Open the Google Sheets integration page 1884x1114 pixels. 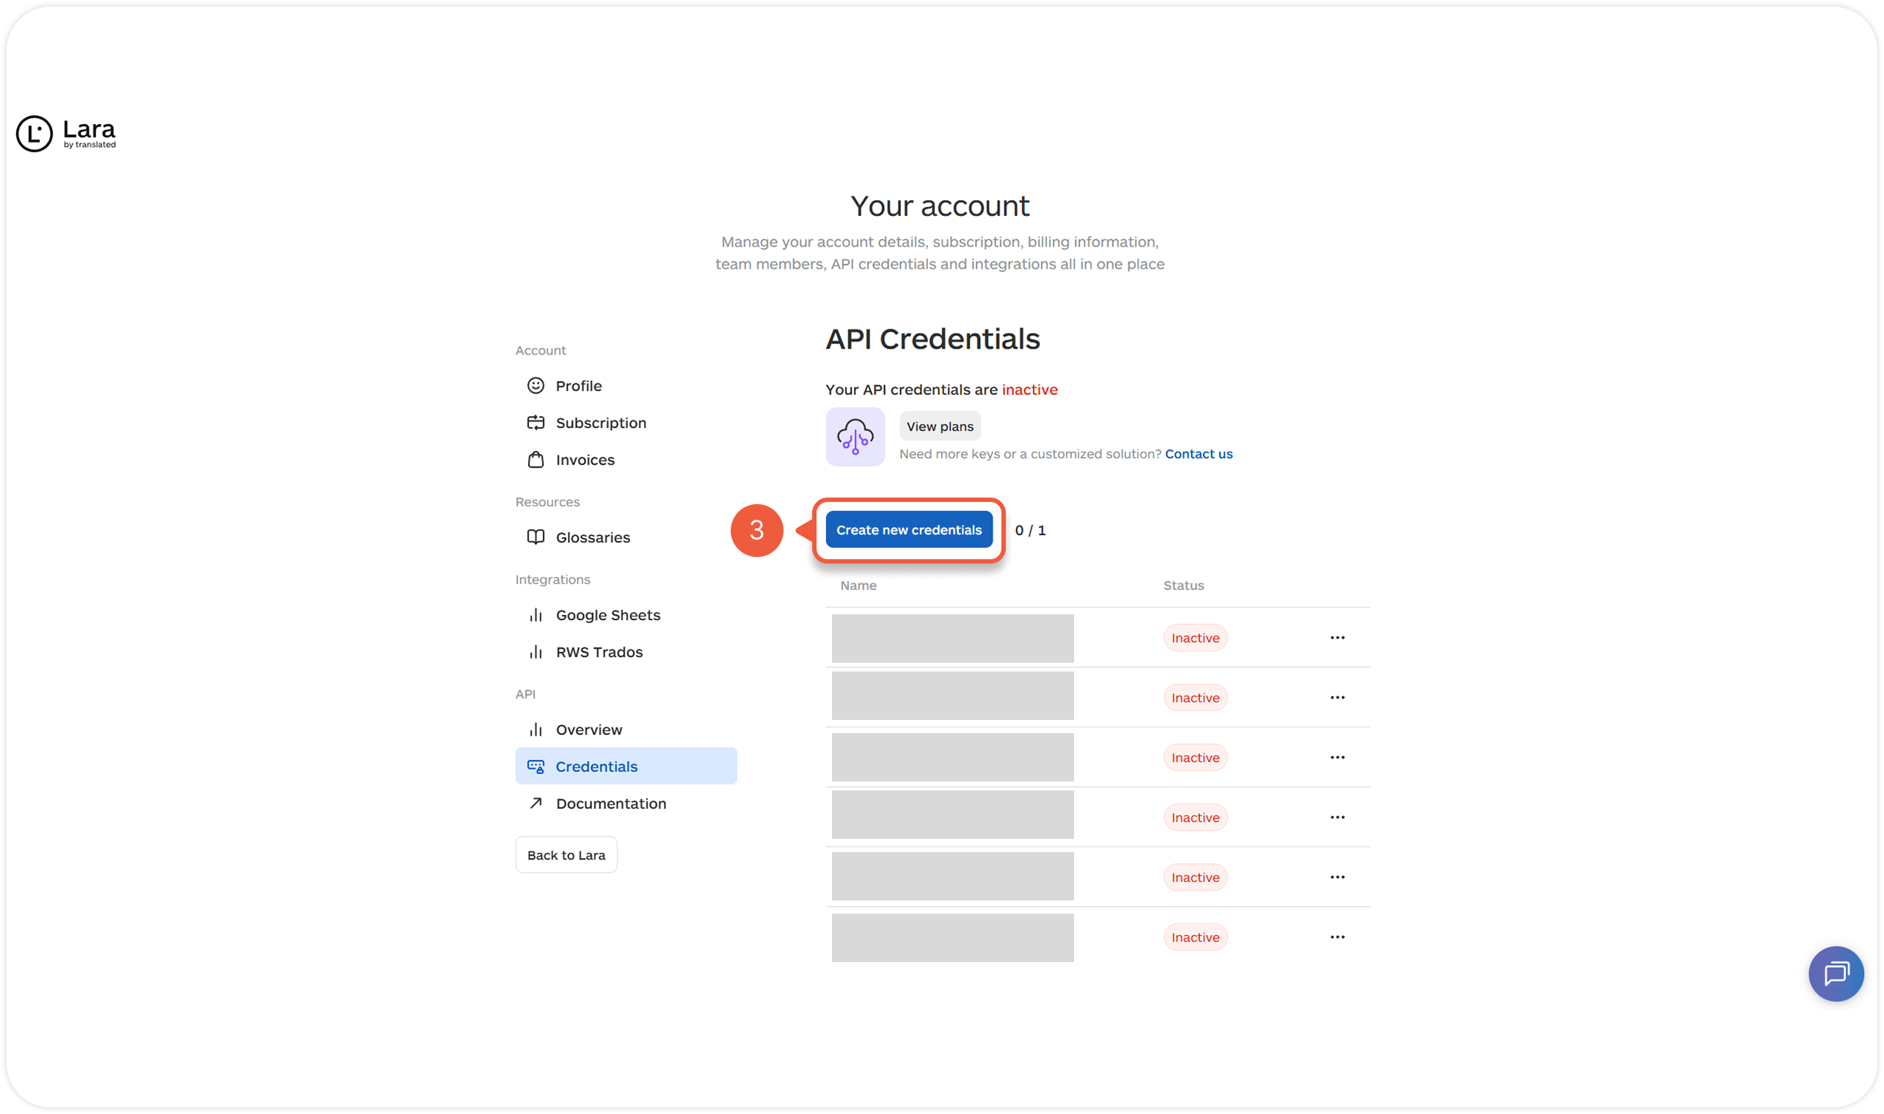point(607,615)
